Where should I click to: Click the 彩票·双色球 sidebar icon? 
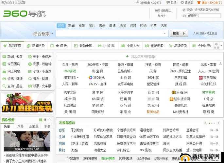[x=30, y=64]
